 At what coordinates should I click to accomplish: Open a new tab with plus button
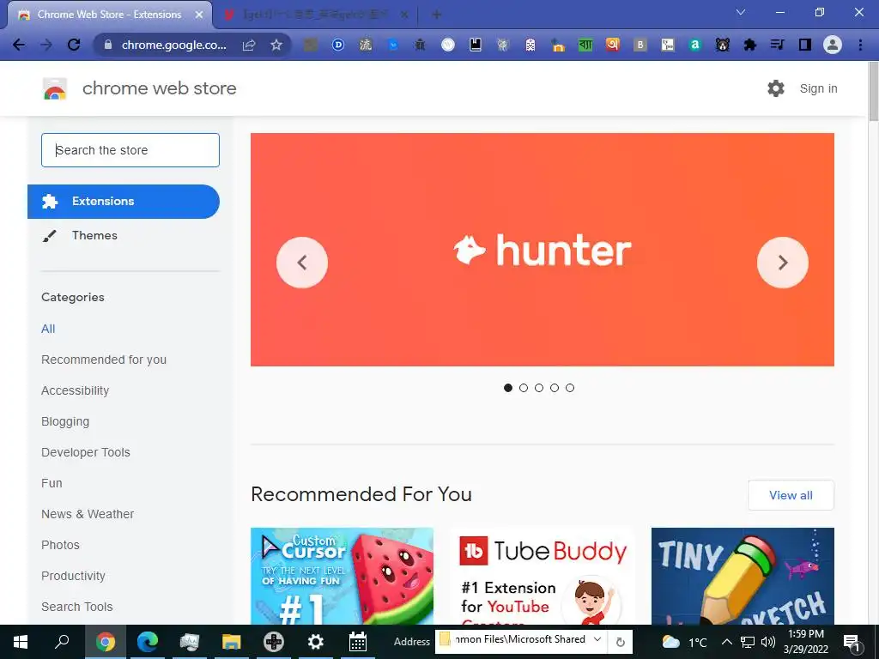pos(437,15)
